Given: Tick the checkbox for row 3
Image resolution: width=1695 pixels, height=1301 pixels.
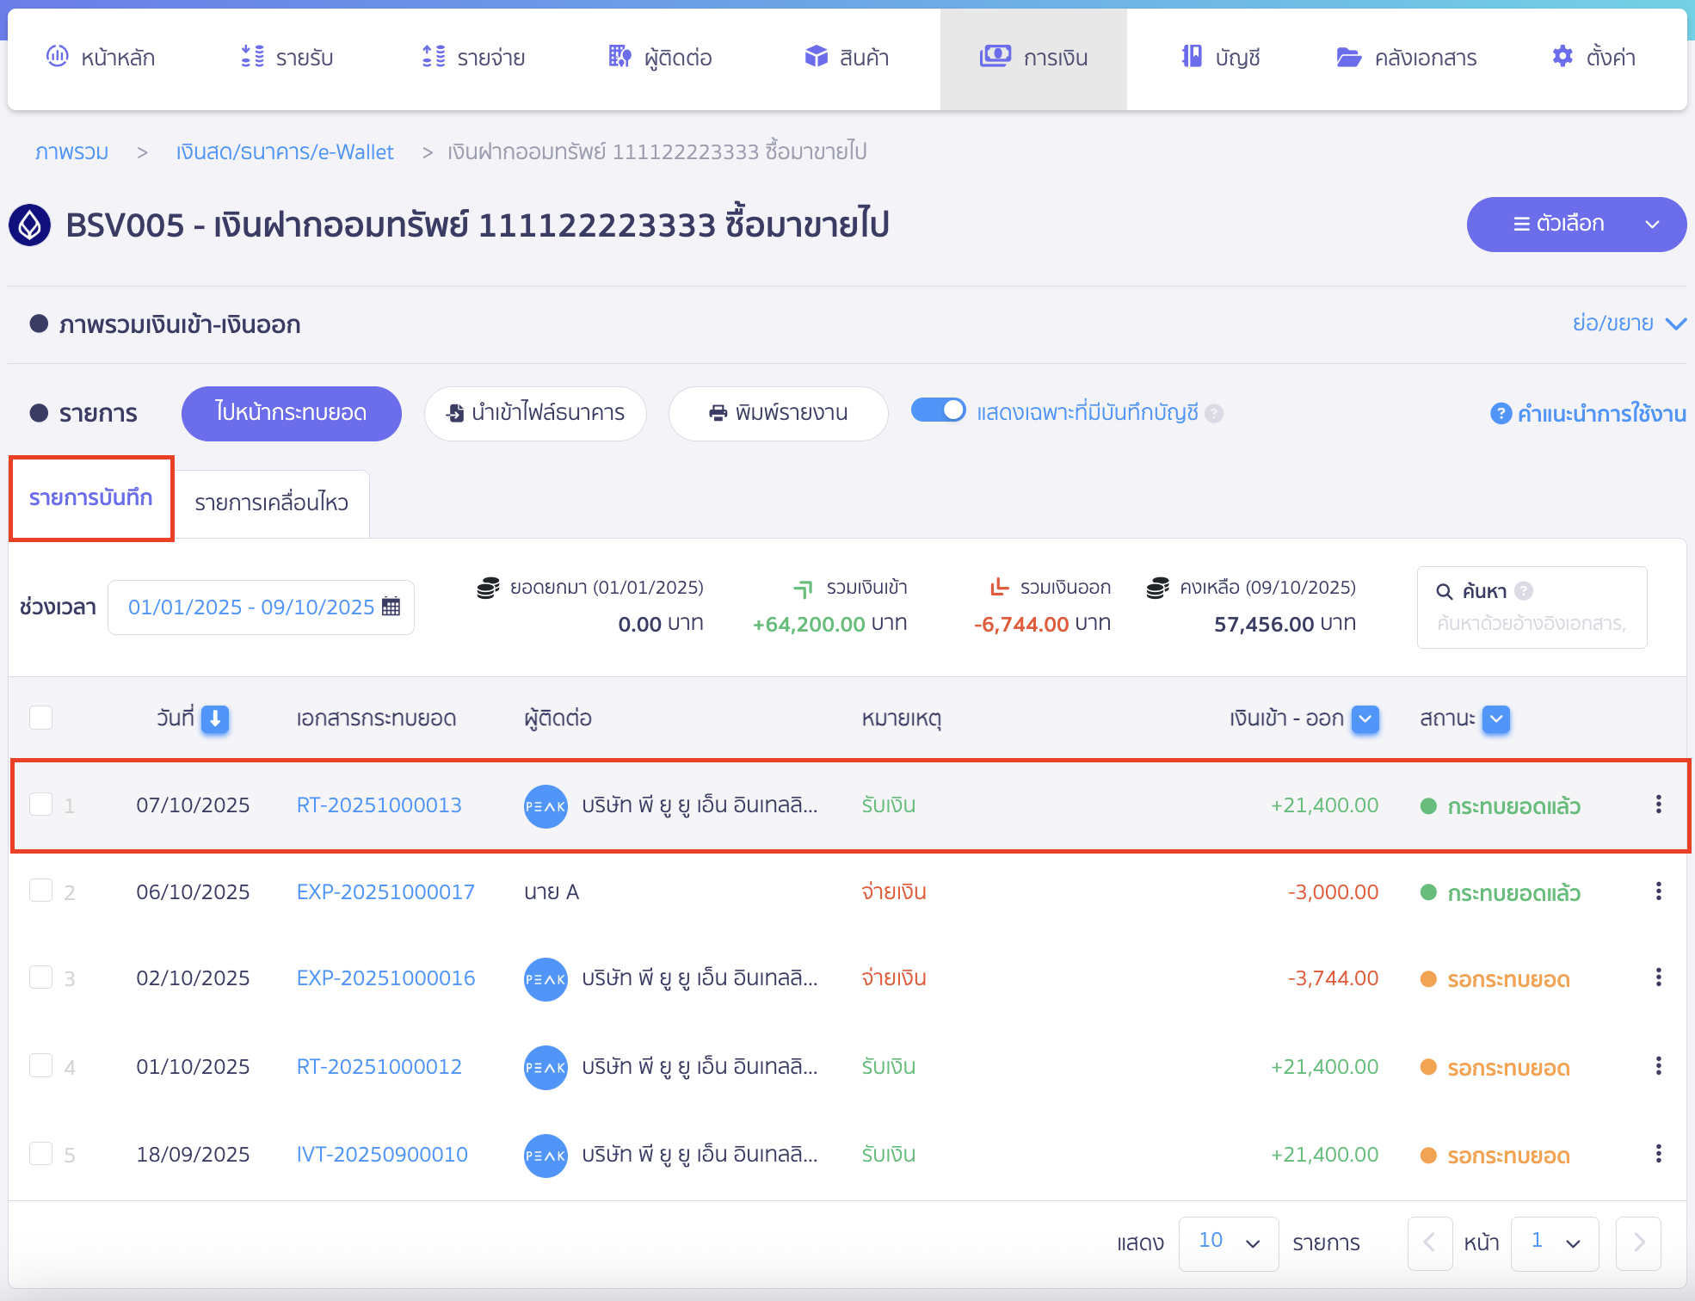Looking at the screenshot, I should (41, 977).
